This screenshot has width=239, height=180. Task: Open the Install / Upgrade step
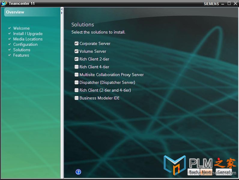pyautogui.click(x=28, y=34)
